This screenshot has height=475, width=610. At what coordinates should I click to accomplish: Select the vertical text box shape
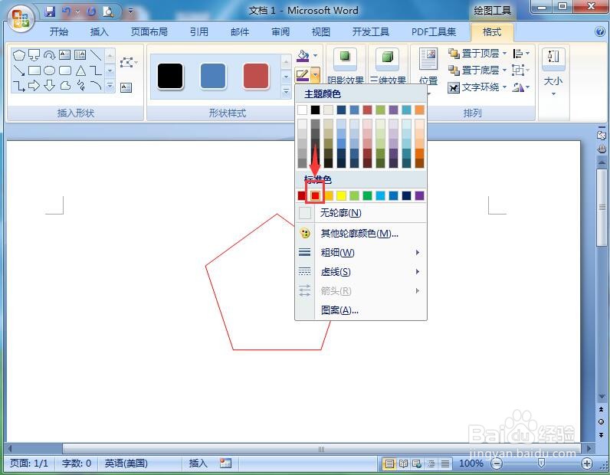(x=80, y=55)
